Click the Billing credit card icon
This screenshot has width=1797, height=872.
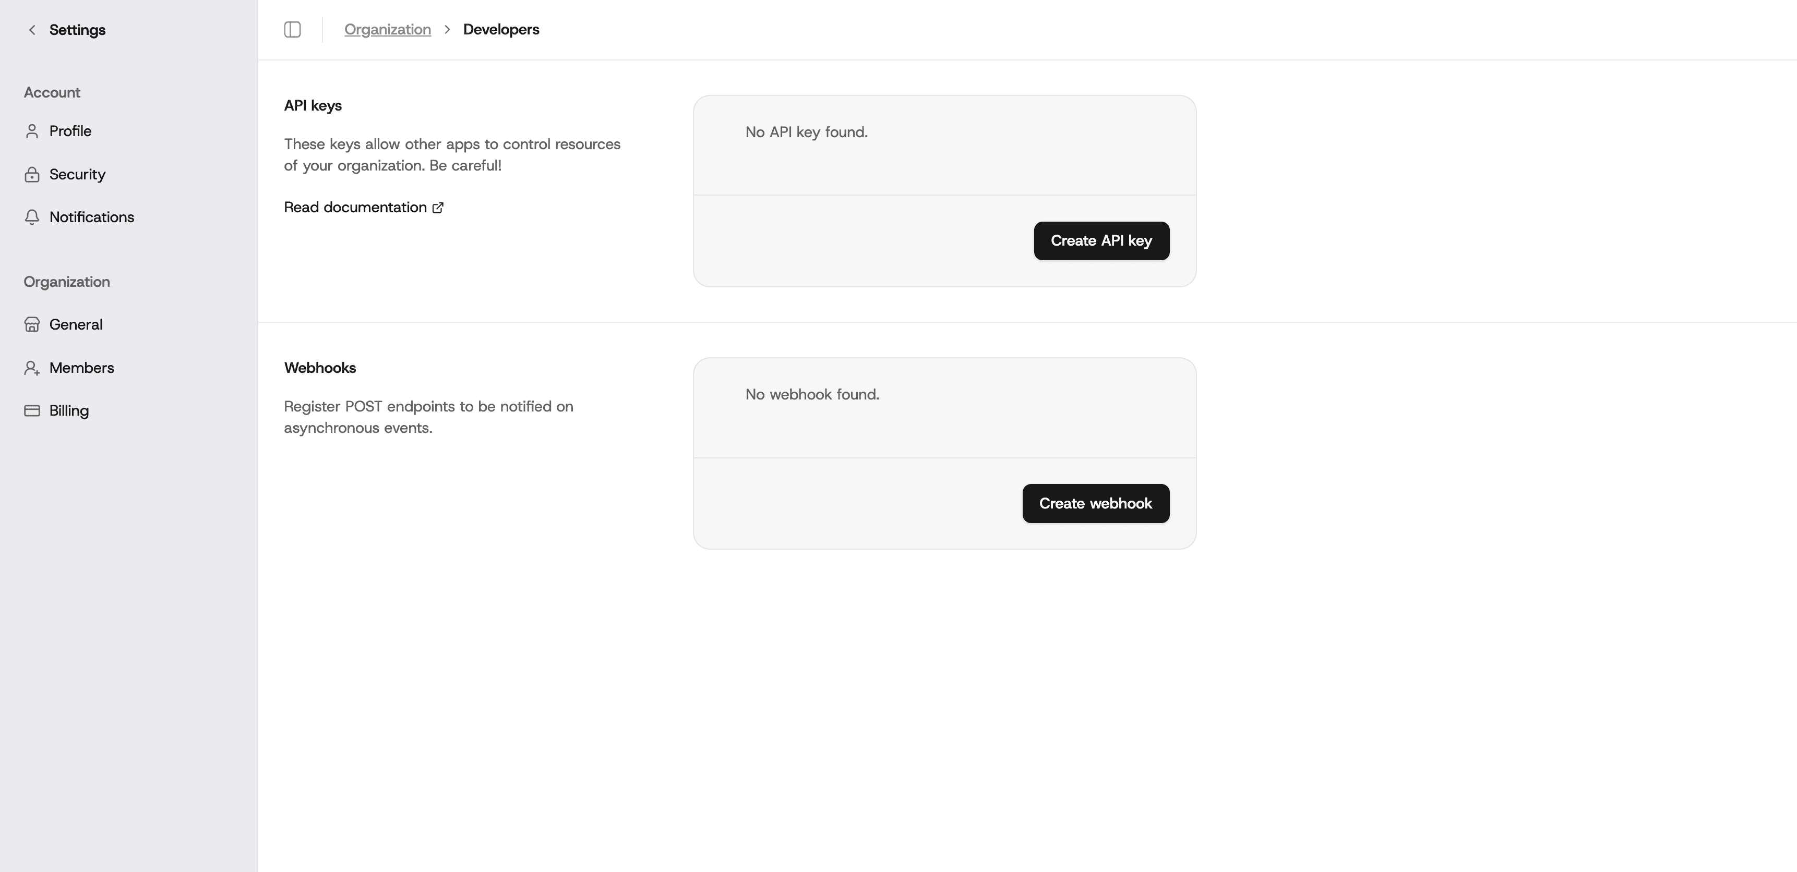click(32, 410)
